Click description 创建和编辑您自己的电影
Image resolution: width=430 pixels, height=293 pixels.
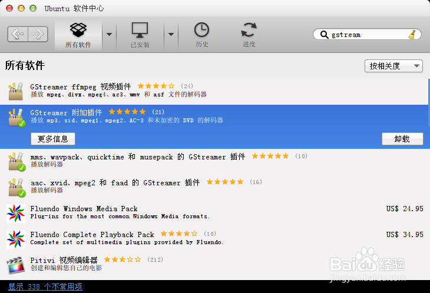click(66, 268)
